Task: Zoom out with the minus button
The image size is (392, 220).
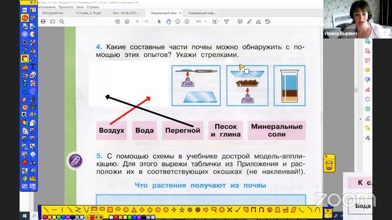Action: pos(178,22)
